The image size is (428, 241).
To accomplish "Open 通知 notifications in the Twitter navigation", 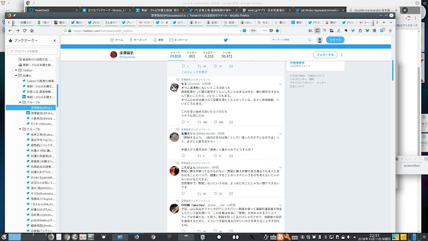I will point(158,40).
